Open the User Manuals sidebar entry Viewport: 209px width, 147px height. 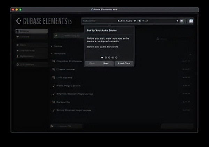pos(32,51)
